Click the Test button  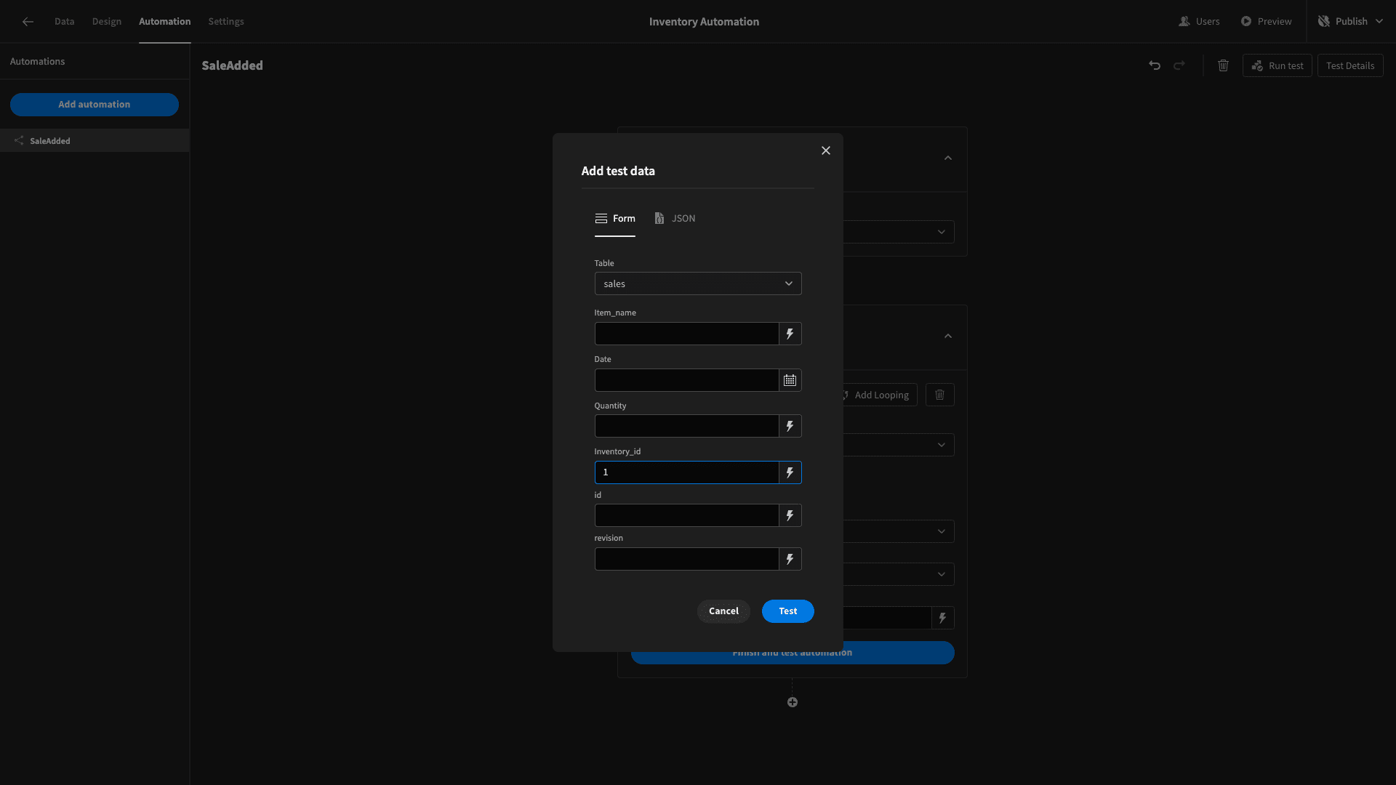788,611
